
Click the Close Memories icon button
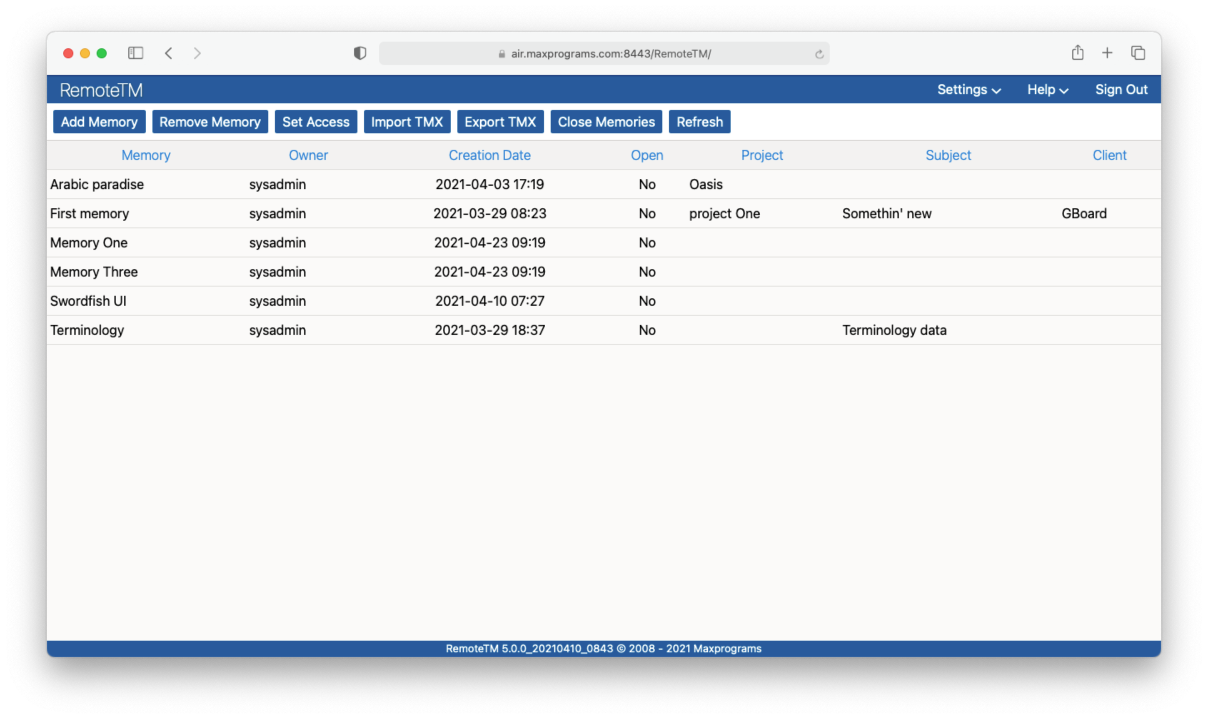click(606, 122)
